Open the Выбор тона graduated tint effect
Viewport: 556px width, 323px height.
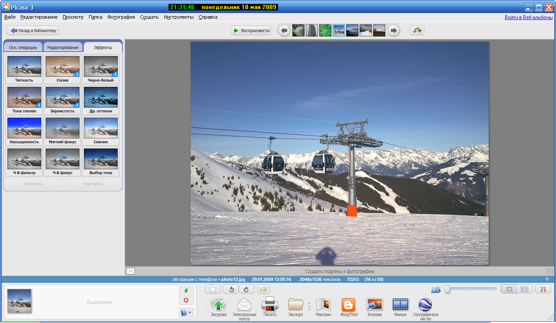point(101,161)
